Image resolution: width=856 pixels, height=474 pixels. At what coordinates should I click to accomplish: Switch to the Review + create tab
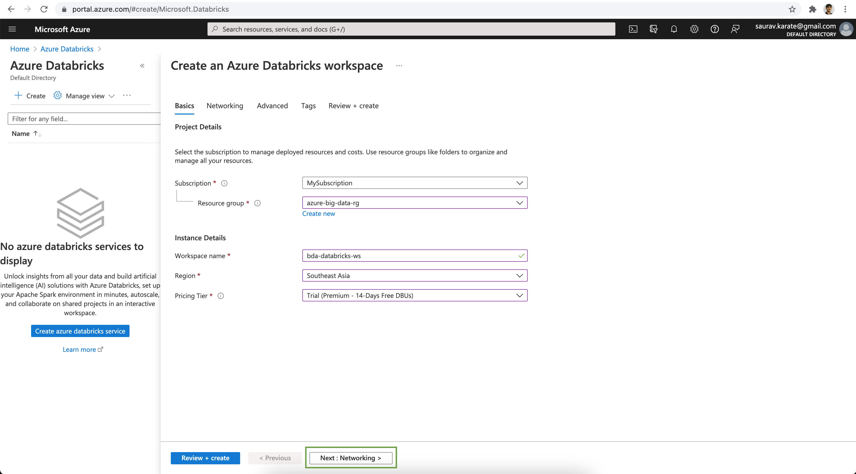[x=354, y=106]
